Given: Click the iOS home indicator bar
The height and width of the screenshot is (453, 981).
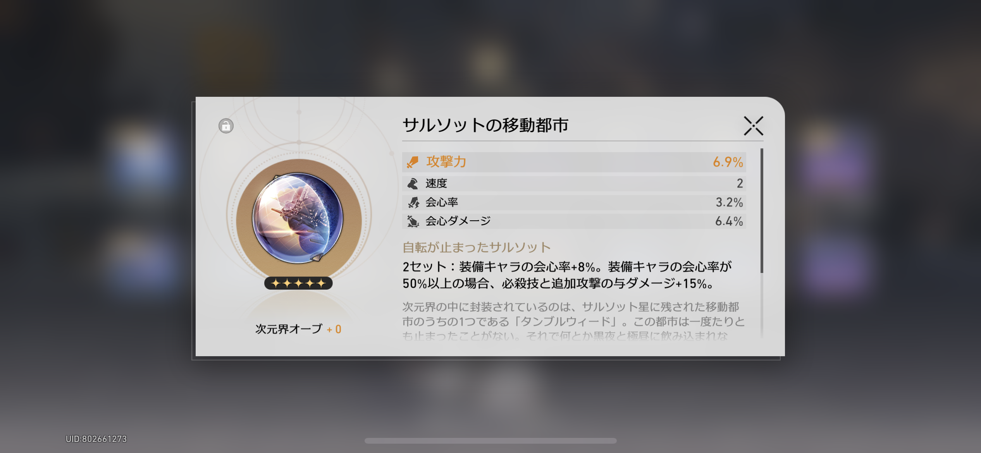Looking at the screenshot, I should pyautogui.click(x=490, y=441).
